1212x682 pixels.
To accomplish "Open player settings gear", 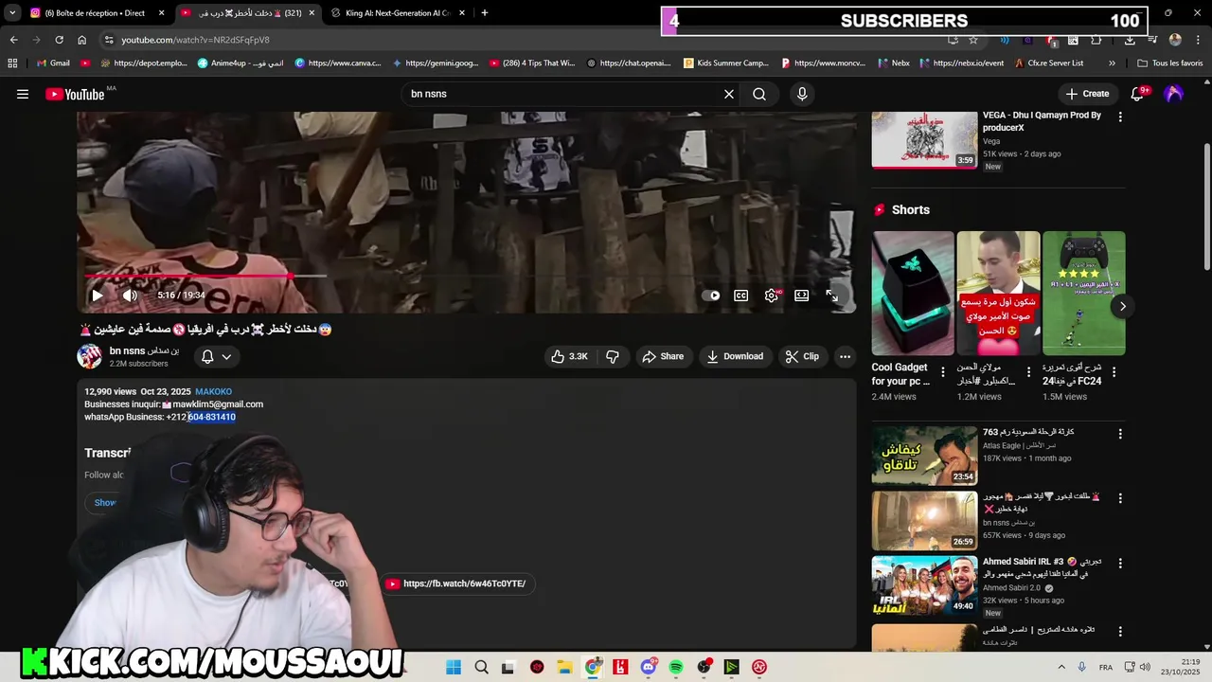I will [x=772, y=296].
